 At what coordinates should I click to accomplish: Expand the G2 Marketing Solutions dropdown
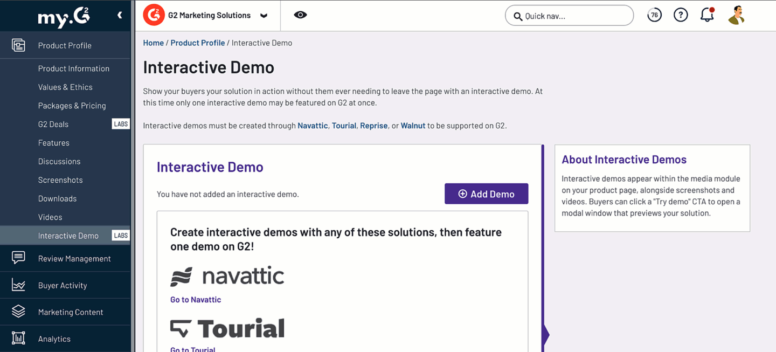tap(264, 16)
